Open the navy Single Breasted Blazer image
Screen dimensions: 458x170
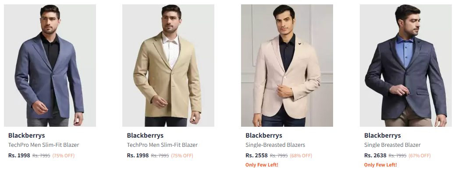tap(406, 66)
